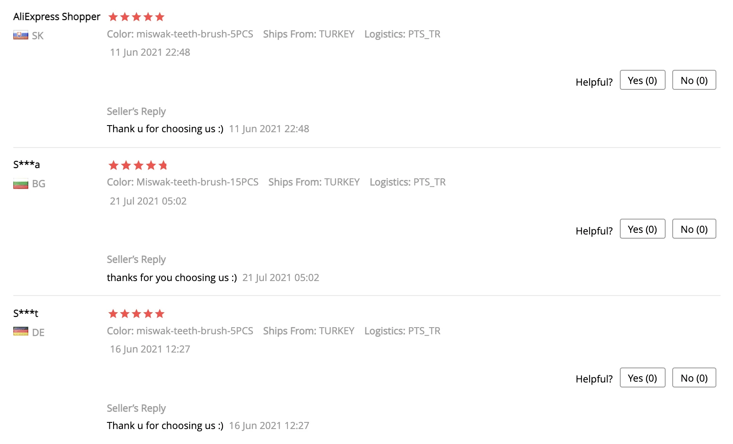Screen dimensions: 733x444
Task: Click the Bulgaria flag icon beside BG
Action: point(20,184)
